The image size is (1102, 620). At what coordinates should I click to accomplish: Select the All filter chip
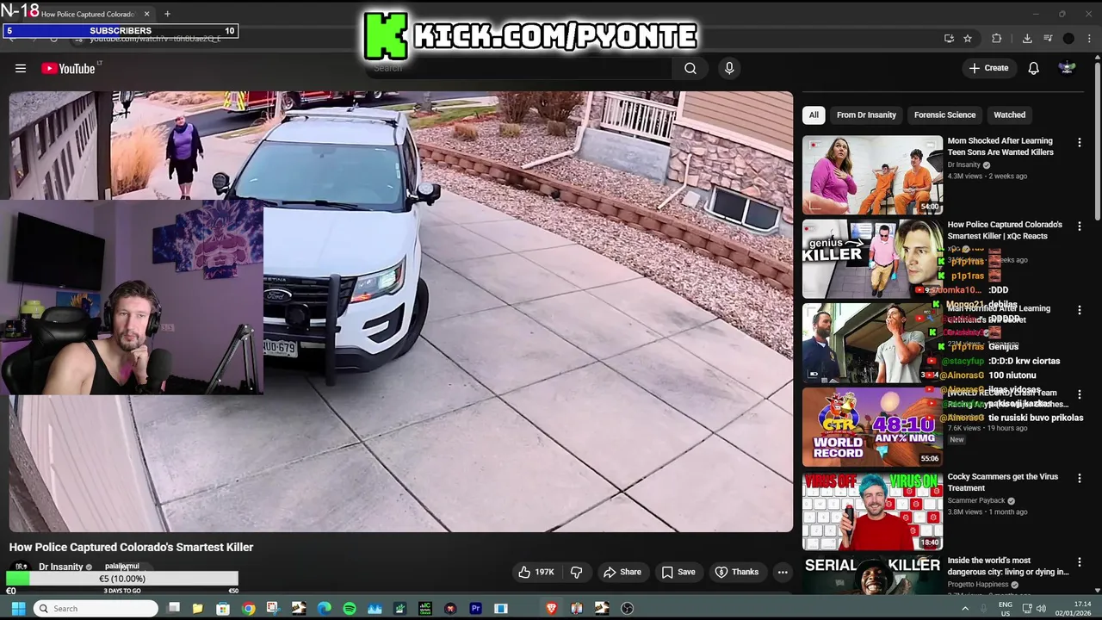pos(814,115)
